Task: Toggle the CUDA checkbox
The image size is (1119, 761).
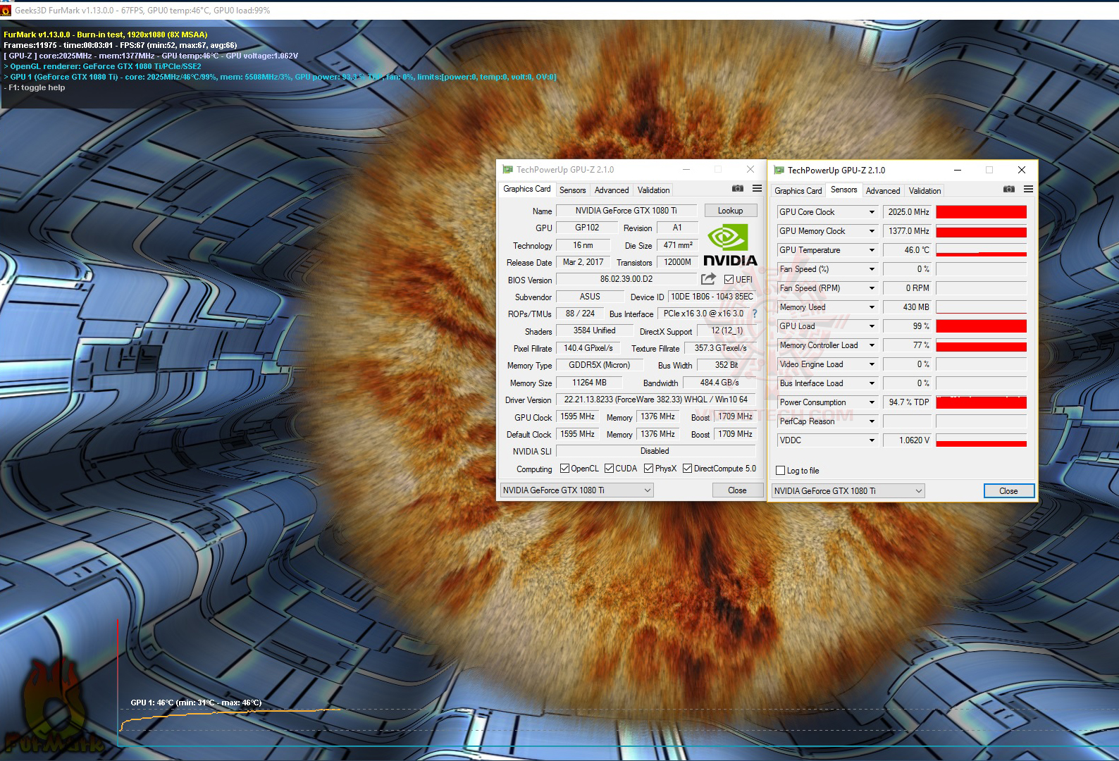Action: 609,469
